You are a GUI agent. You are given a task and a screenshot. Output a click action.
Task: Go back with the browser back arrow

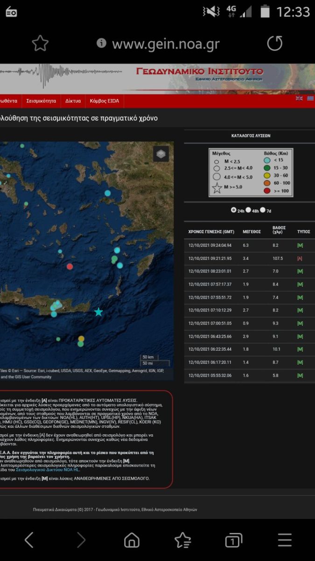point(29,540)
